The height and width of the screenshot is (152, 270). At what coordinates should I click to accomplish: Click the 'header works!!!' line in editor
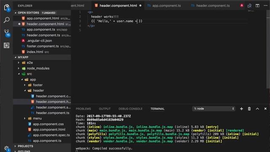click(105, 17)
